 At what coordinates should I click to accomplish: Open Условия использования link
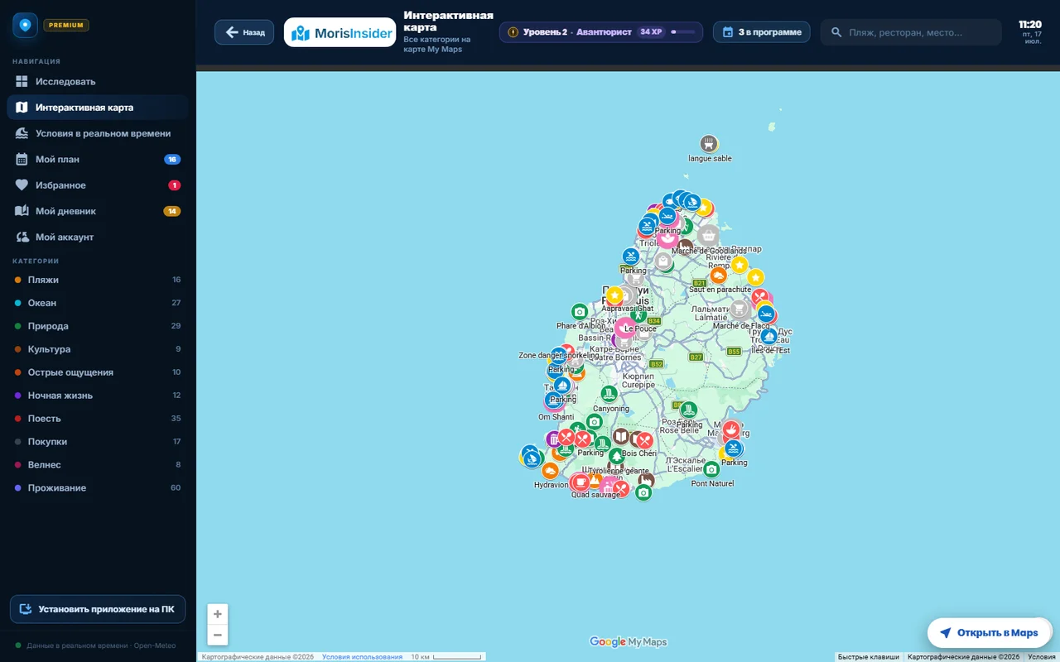coord(362,657)
